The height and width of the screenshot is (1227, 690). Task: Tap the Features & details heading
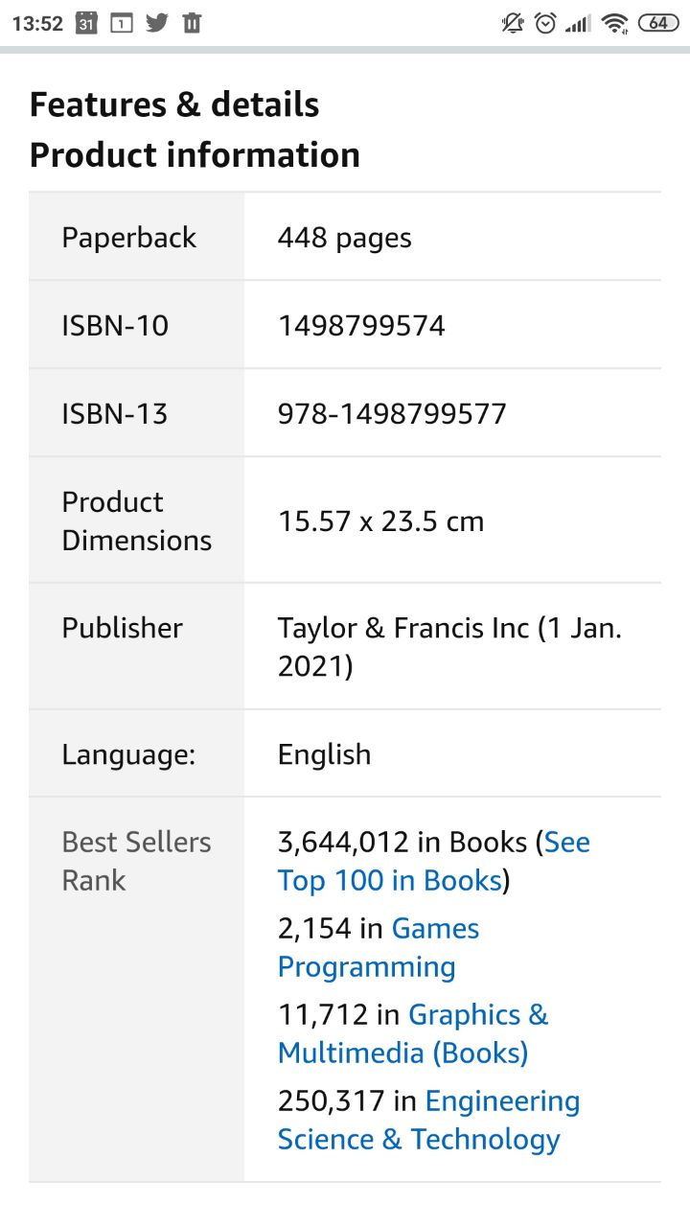pos(174,104)
